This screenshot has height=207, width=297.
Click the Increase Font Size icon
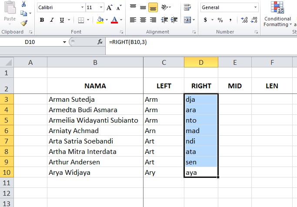(109, 8)
